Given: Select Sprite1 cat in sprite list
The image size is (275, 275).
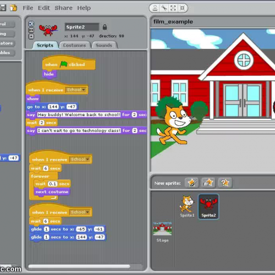Looking at the screenshot, I should point(187,206).
